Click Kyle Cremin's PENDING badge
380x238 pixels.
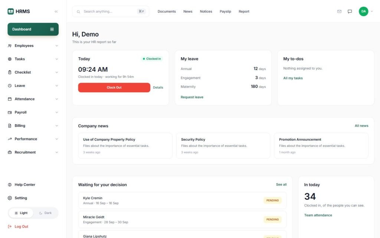point(272,200)
